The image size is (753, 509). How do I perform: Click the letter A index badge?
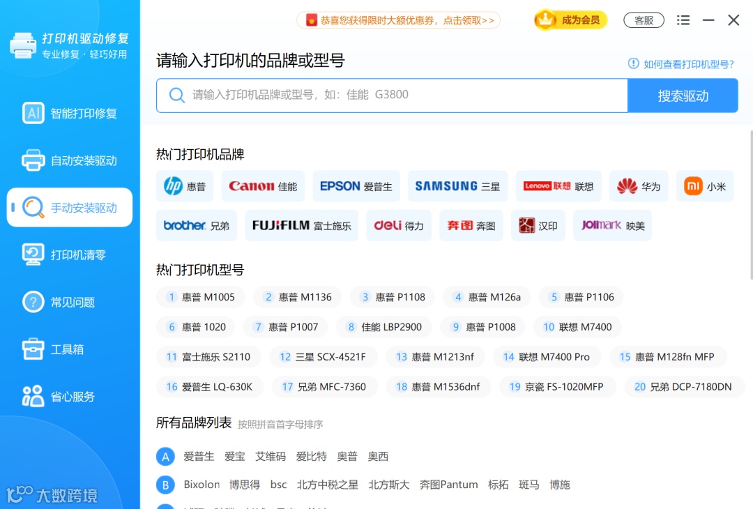coord(165,457)
